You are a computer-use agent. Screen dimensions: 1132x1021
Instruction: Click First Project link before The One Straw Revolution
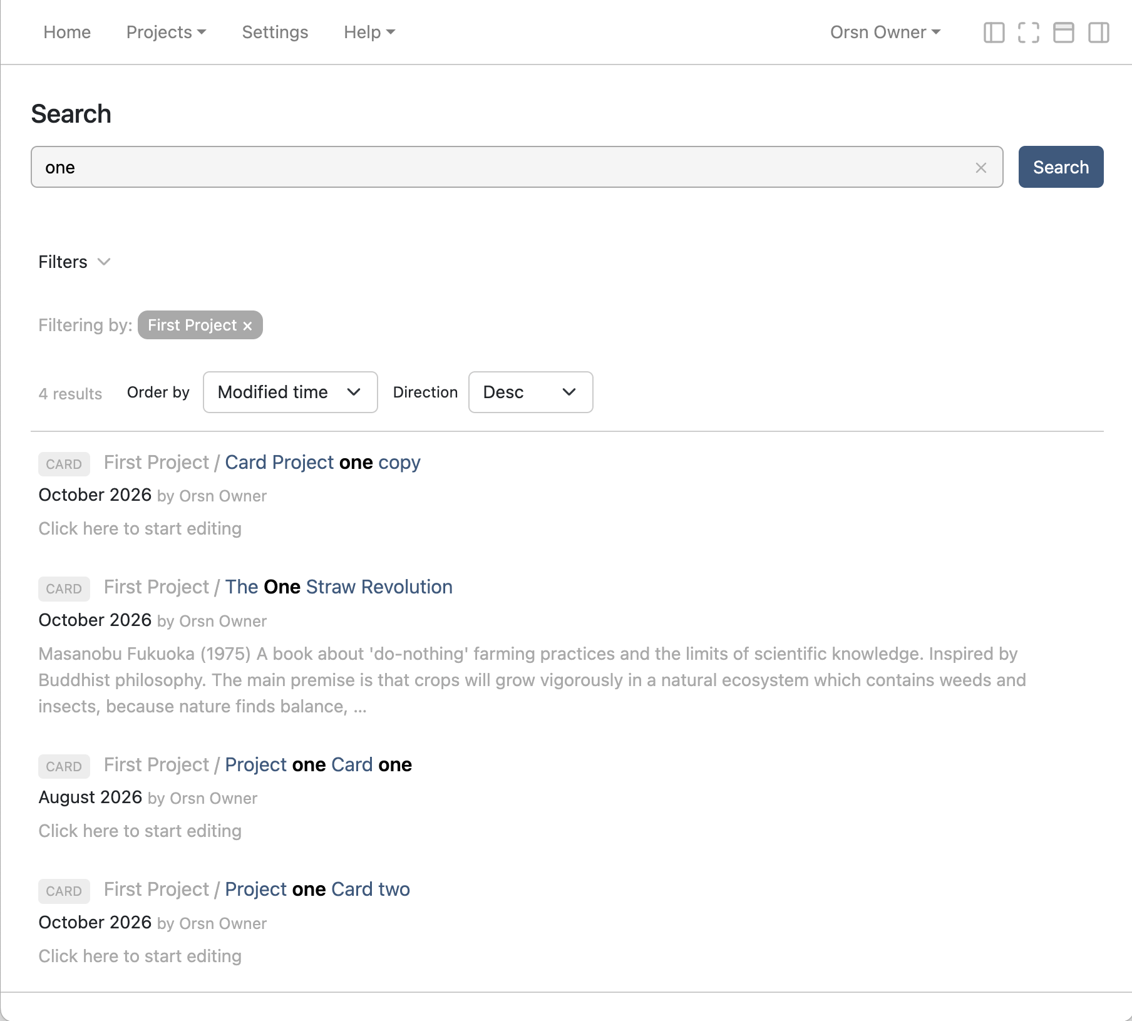tap(157, 587)
